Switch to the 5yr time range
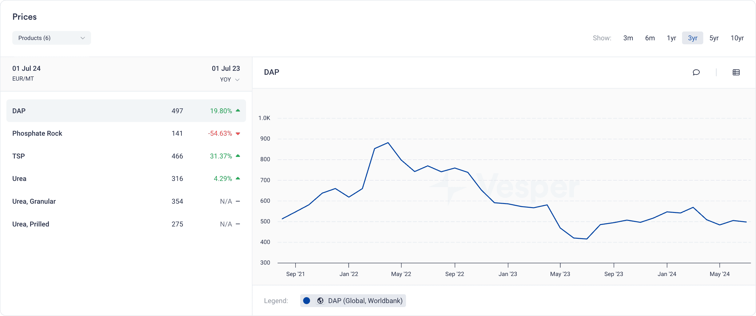This screenshot has height=316, width=756. [714, 38]
